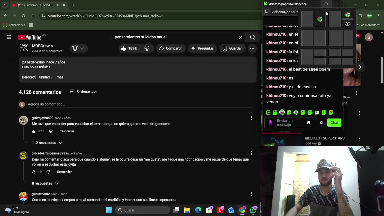
Task: Open options for @t0mjotha493's comment
Action: [x=252, y=118]
